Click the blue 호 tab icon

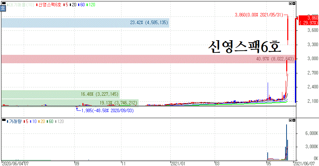pos(3,8)
